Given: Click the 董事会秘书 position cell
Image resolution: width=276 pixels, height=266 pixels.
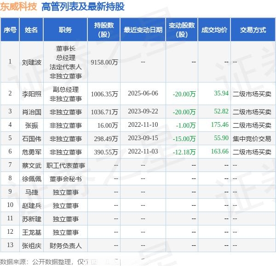Looking at the screenshot, I should [66, 179].
